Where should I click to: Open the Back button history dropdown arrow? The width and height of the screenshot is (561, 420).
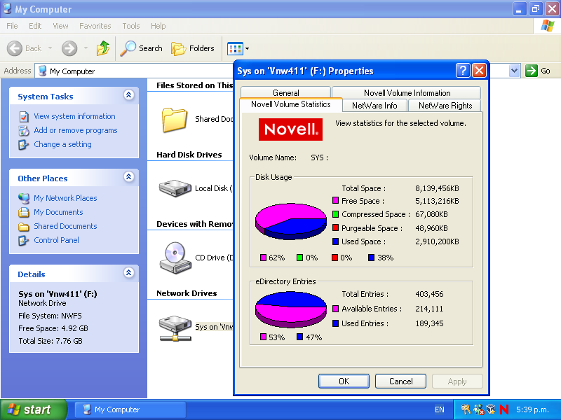[x=50, y=48]
